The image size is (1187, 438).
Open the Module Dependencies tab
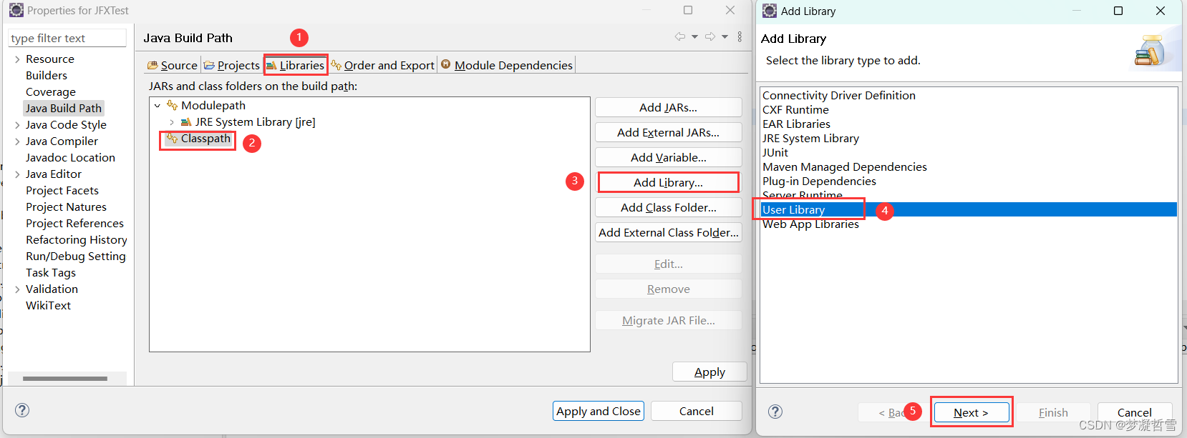[x=507, y=65]
